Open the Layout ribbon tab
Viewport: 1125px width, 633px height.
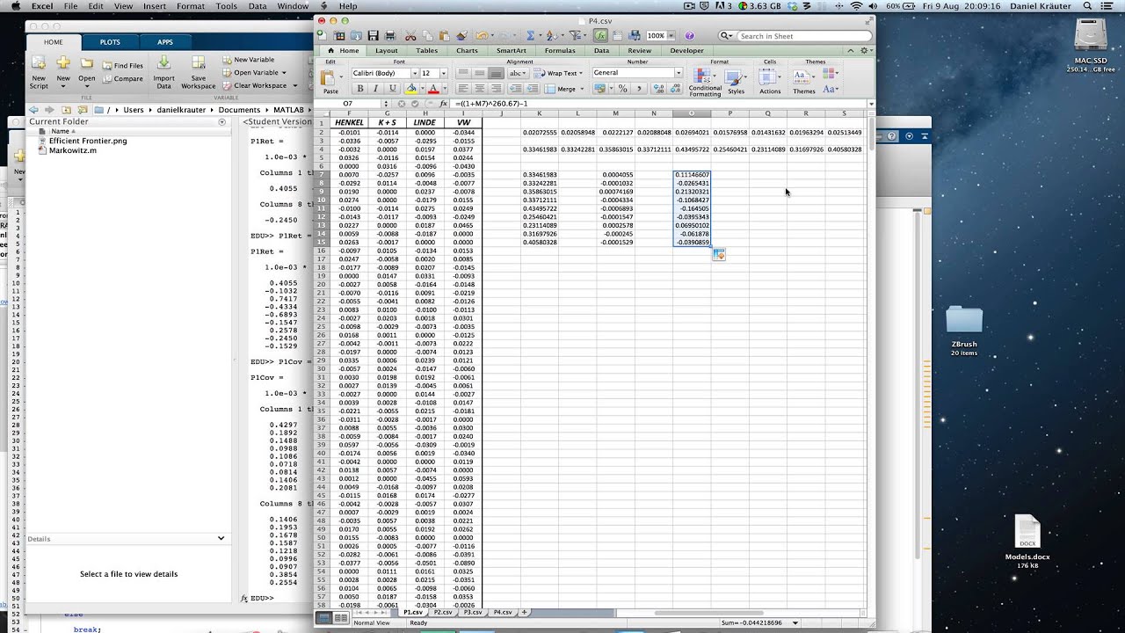(x=387, y=51)
